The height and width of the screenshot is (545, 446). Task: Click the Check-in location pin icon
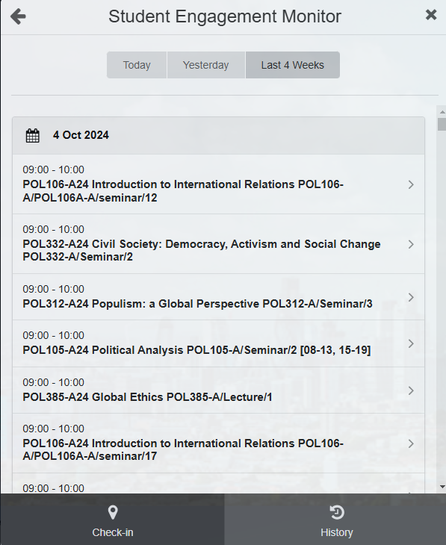click(113, 512)
